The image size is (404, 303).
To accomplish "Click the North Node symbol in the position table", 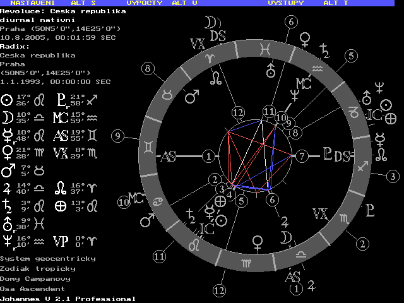I will tap(61, 187).
